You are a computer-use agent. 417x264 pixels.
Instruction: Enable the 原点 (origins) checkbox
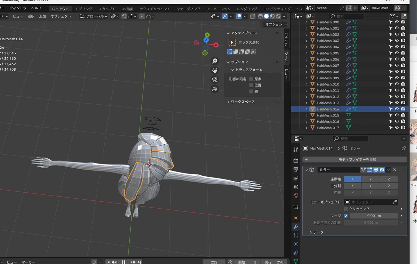(x=251, y=79)
